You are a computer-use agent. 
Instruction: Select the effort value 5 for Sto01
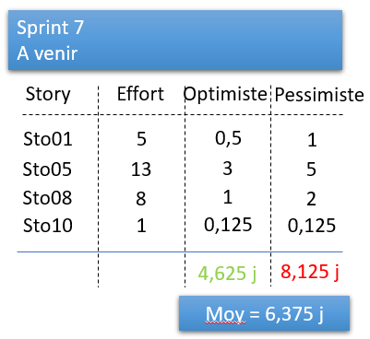141,139
